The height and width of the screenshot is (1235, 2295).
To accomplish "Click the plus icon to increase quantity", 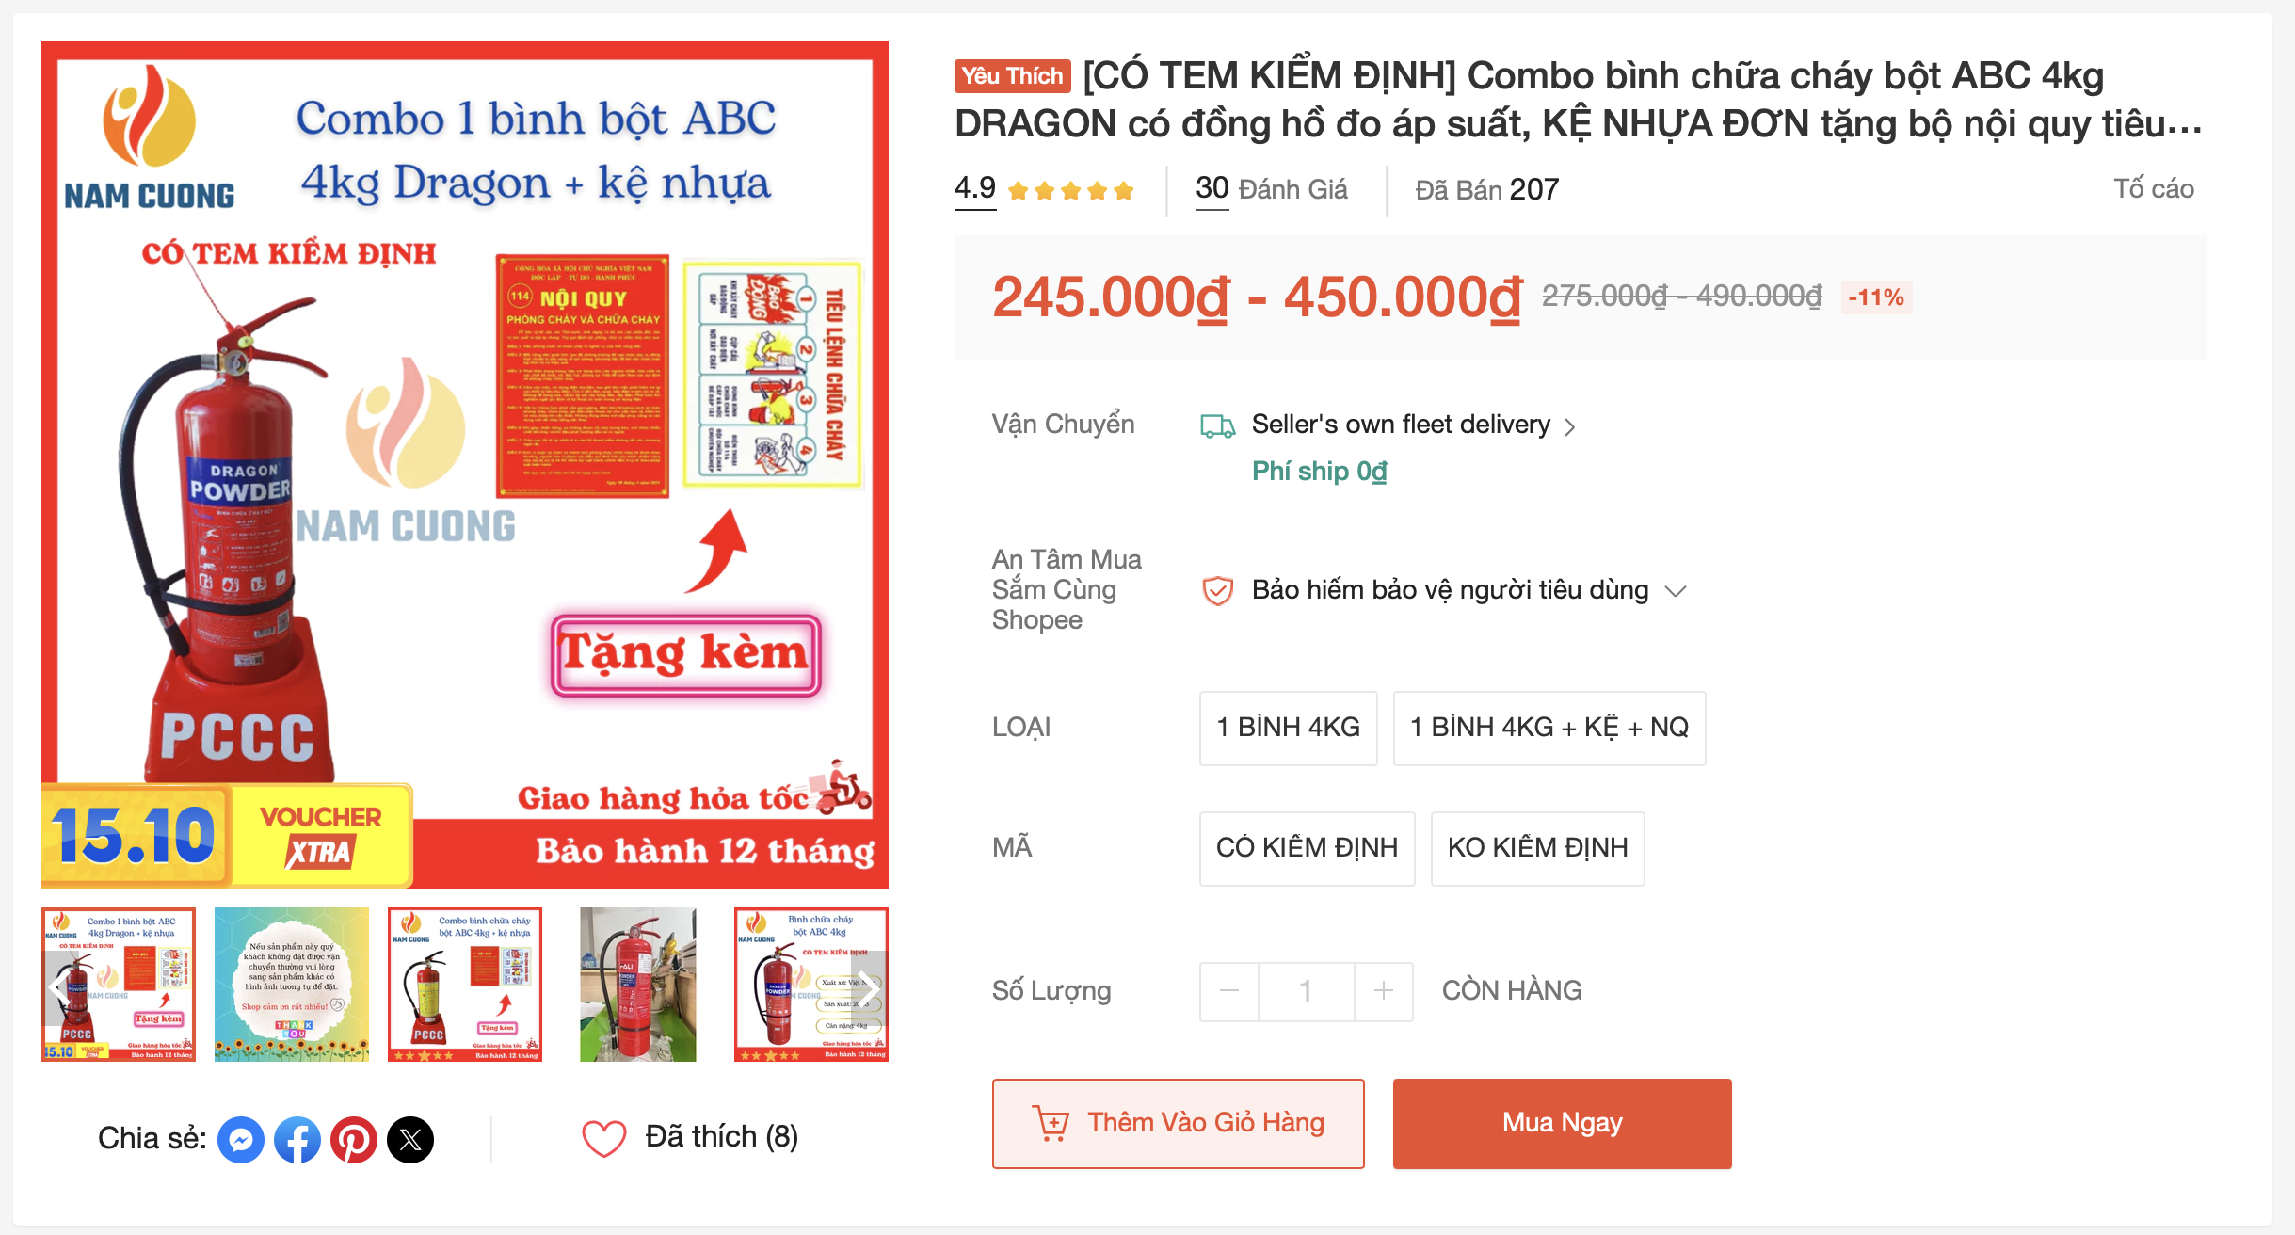I will (1383, 991).
